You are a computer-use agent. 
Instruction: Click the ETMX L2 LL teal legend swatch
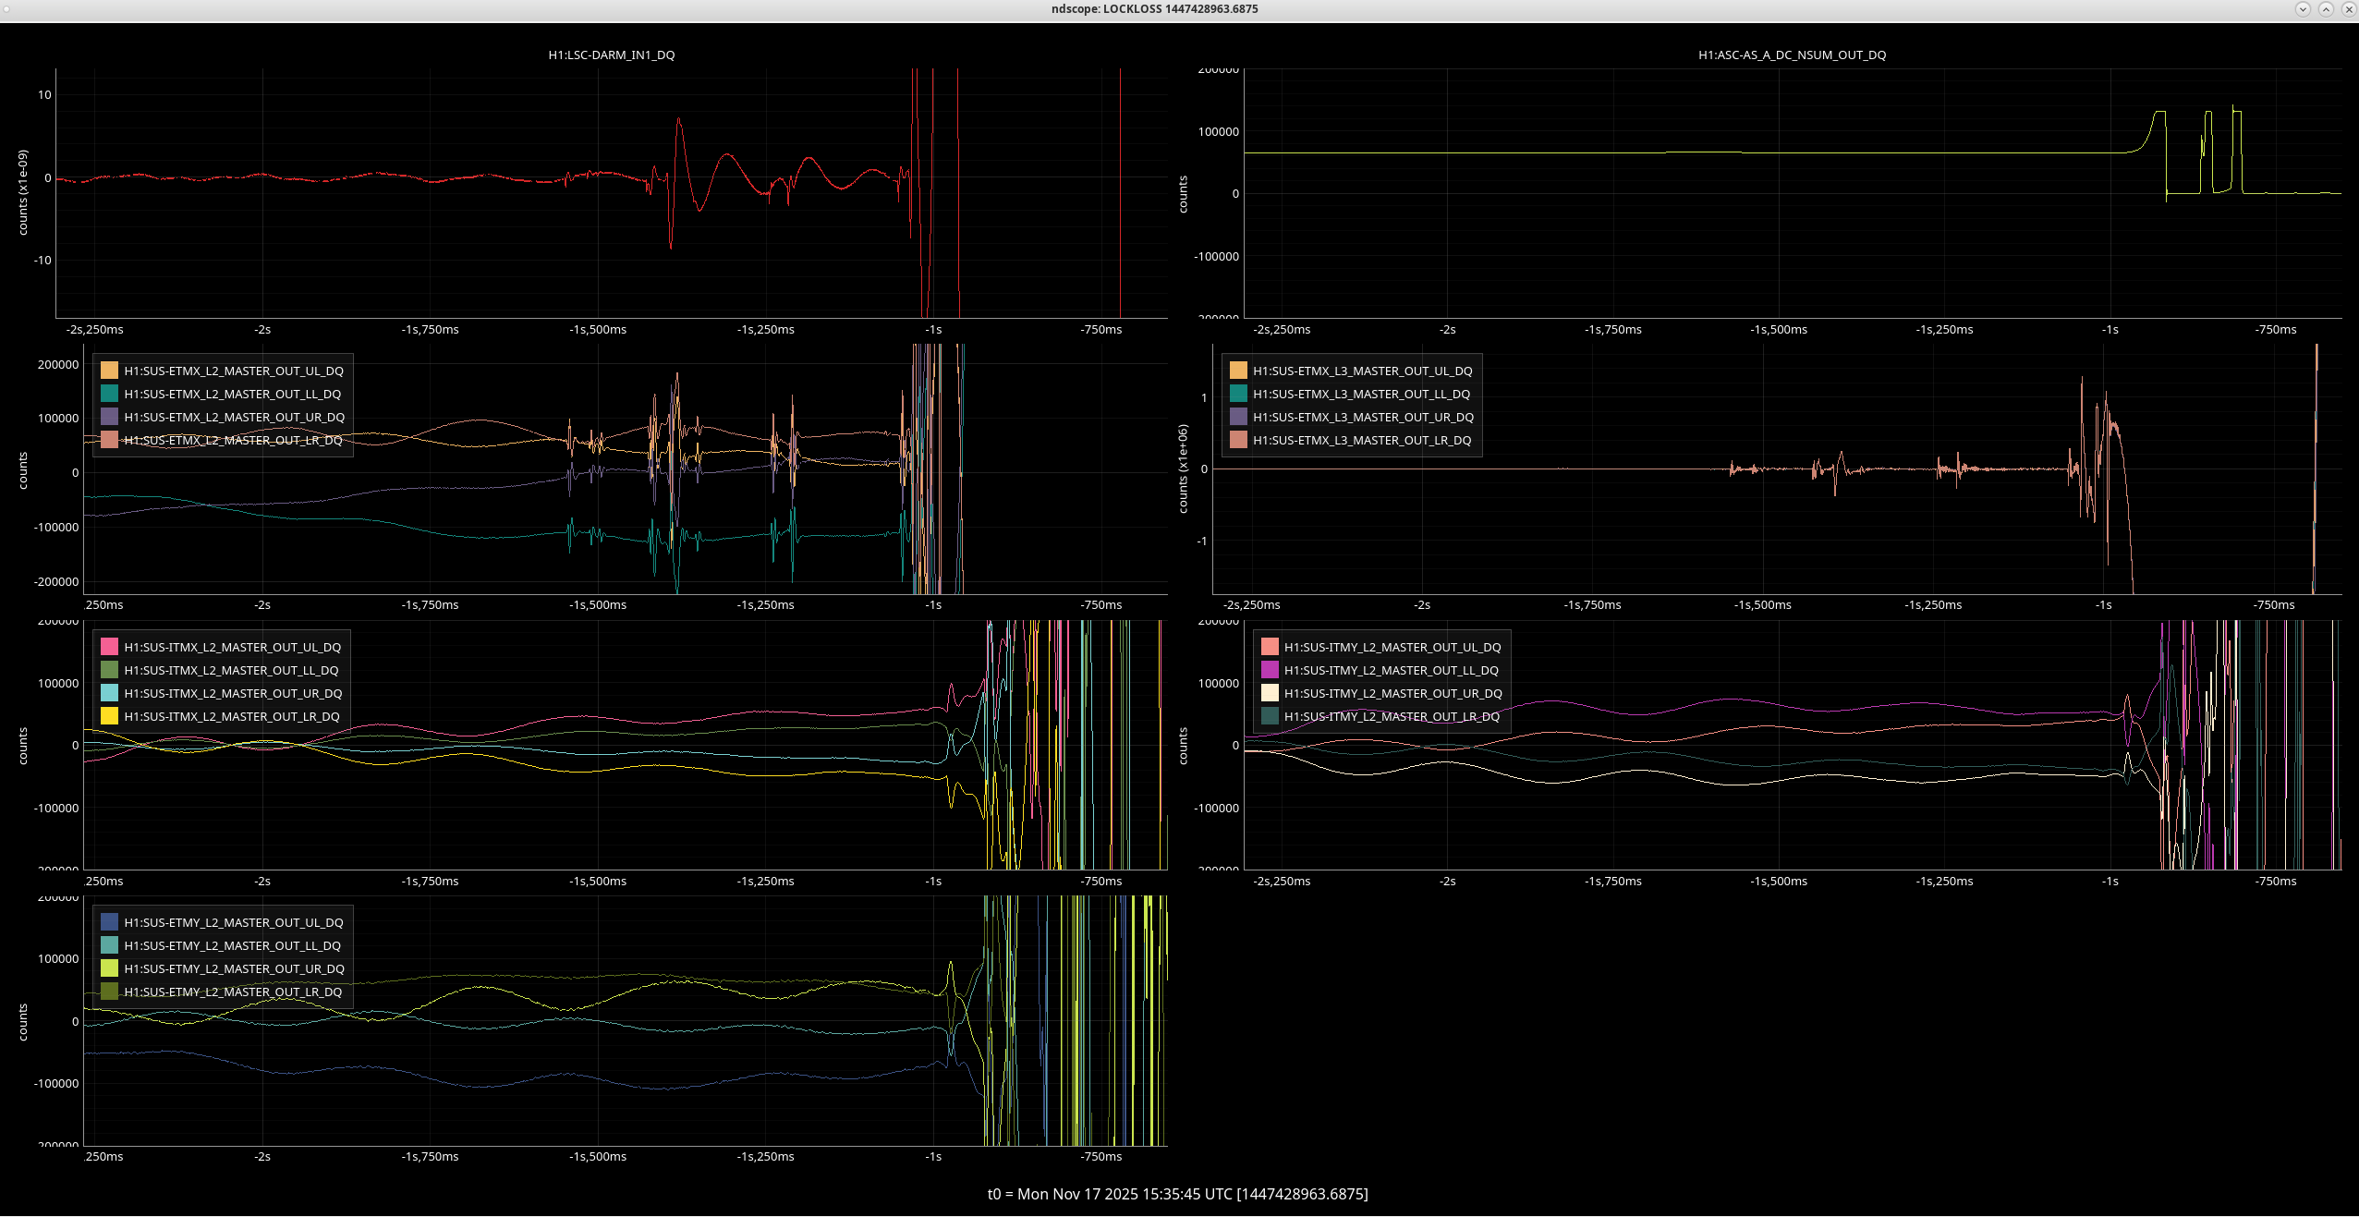[x=109, y=394]
